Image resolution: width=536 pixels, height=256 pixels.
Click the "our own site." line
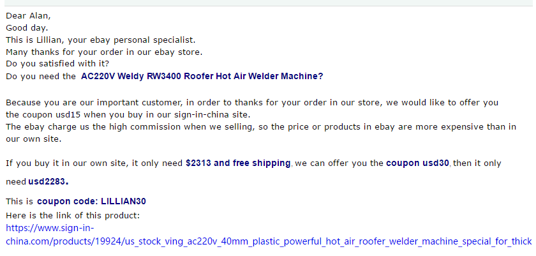(33, 139)
